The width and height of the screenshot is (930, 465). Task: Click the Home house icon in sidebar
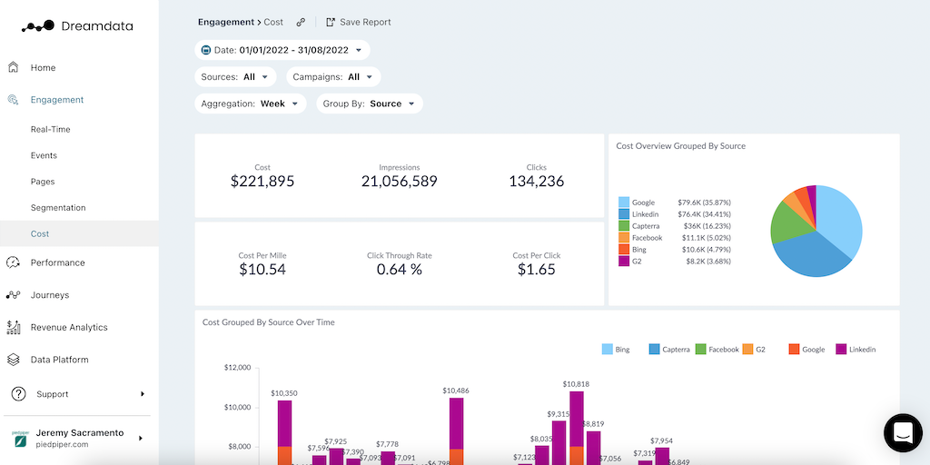14,67
